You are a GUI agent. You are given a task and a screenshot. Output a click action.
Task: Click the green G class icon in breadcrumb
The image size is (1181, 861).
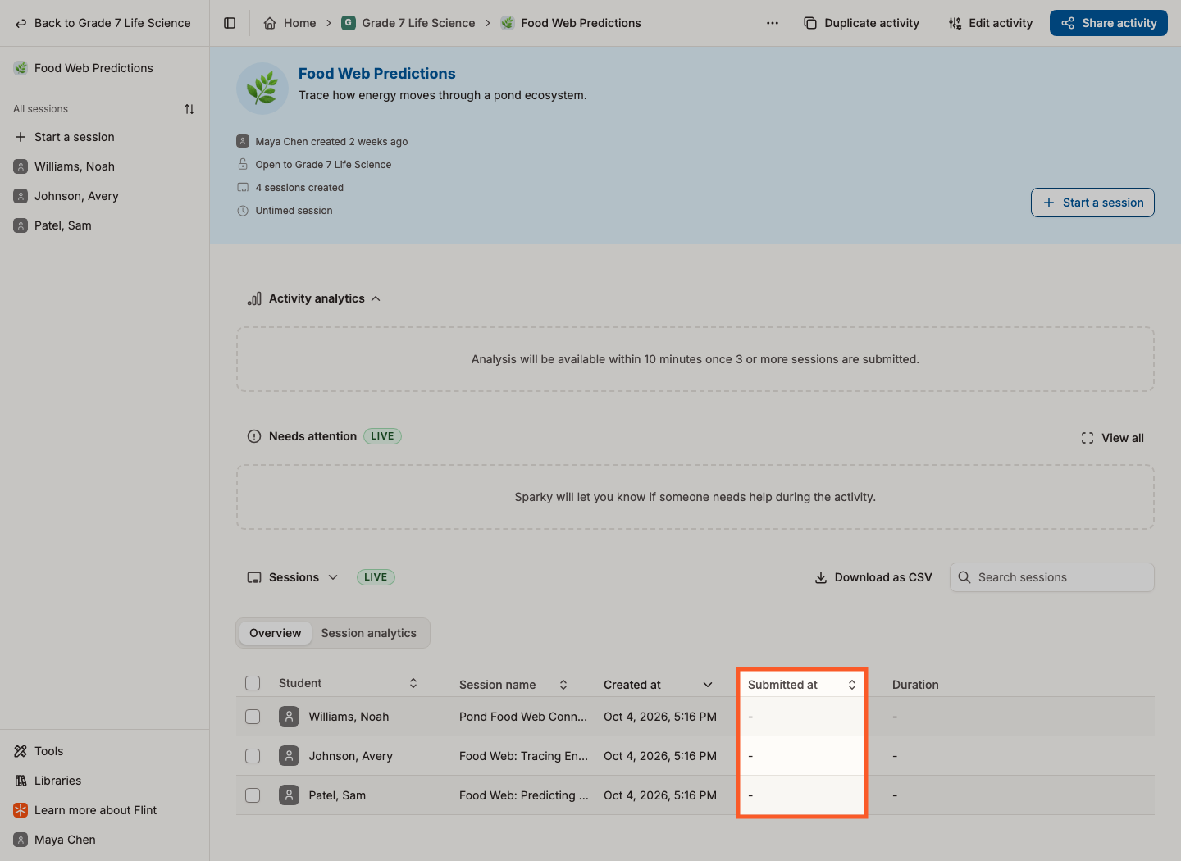(x=349, y=23)
